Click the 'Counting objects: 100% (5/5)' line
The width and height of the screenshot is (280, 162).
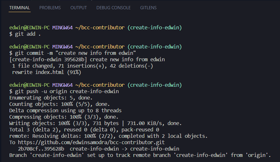[59, 104]
